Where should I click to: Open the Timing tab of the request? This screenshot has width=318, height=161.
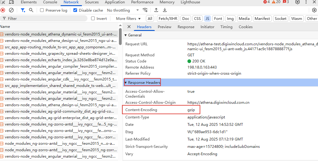coord(226,27)
